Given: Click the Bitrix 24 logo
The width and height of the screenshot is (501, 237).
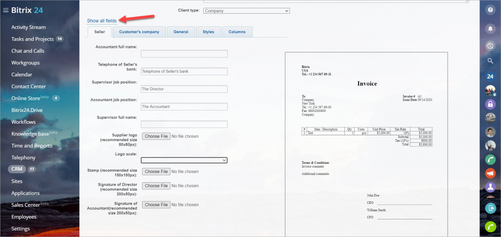Looking at the screenshot, I should tap(27, 10).
